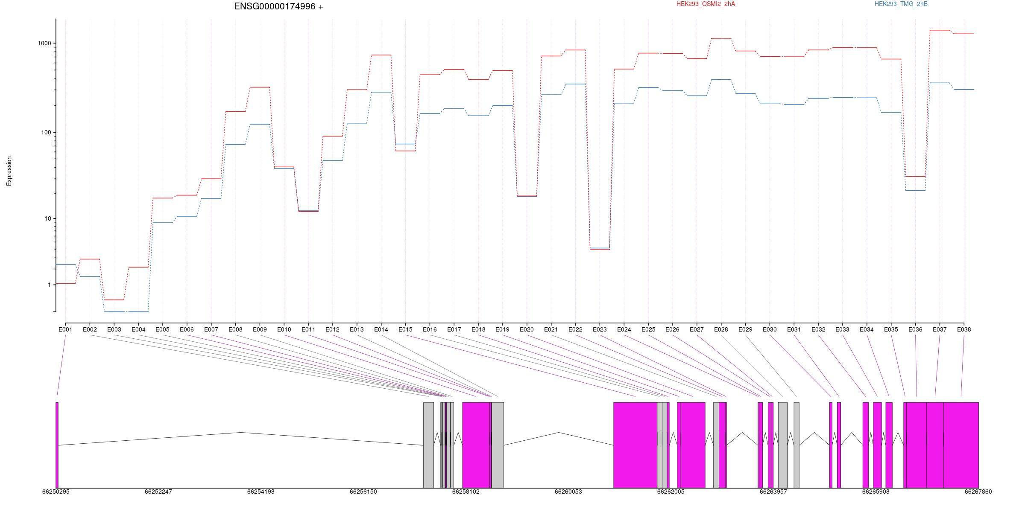Click the E009 exon label

(260, 329)
